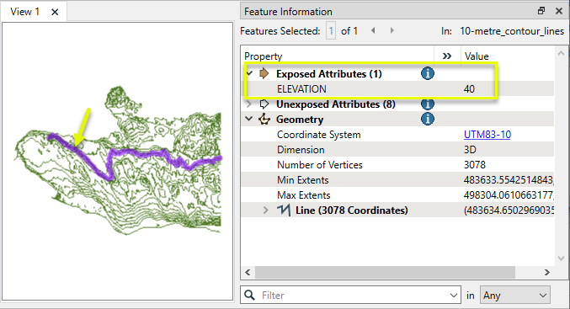570x309 pixels.
Task: Expand the Line (3078 Coordinates) item
Action: click(x=266, y=210)
